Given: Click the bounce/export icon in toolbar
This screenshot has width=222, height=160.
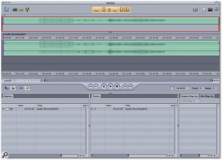Looking at the screenshot, I should 195,9.
